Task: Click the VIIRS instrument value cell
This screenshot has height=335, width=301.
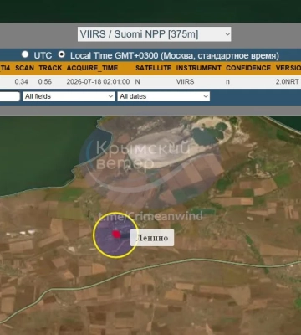Action: (x=186, y=82)
